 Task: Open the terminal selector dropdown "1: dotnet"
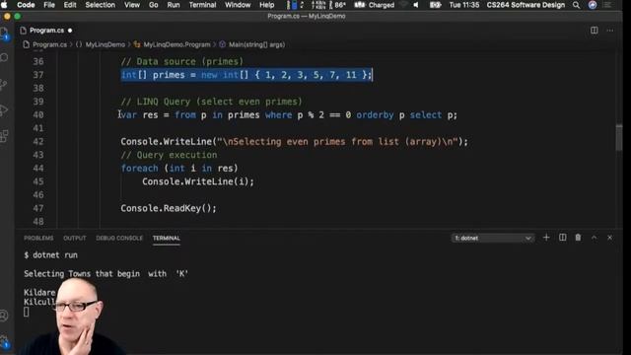coord(493,238)
